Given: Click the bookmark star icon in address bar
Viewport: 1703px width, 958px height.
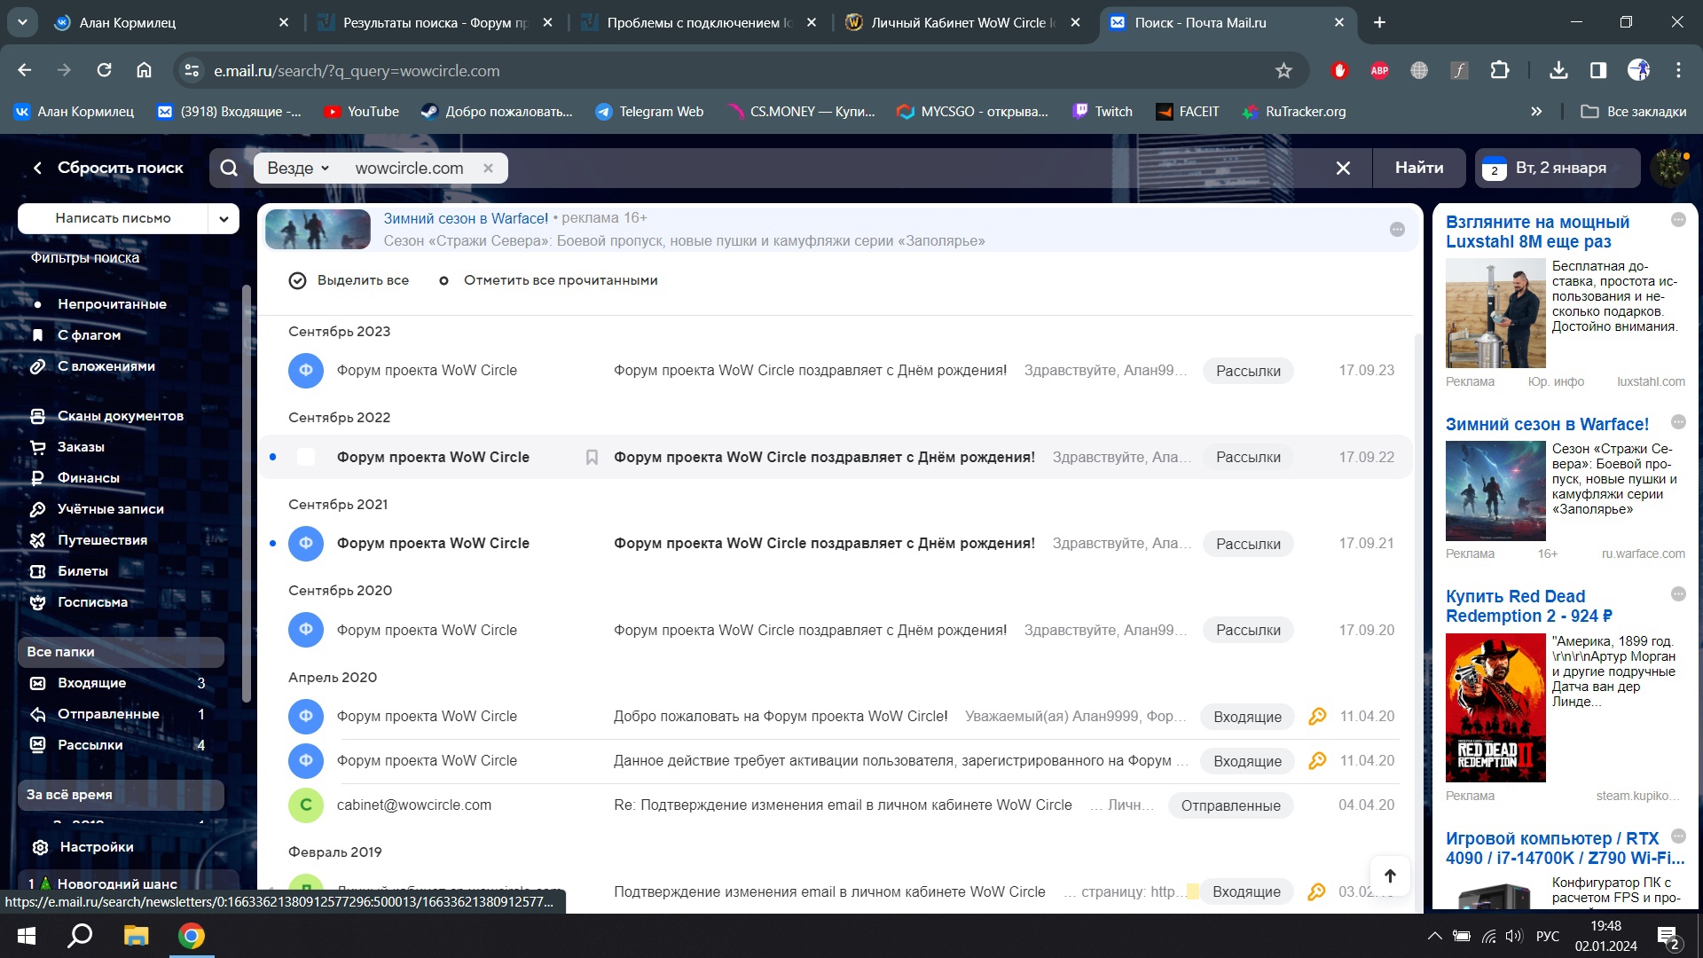Looking at the screenshot, I should coord(1283,71).
